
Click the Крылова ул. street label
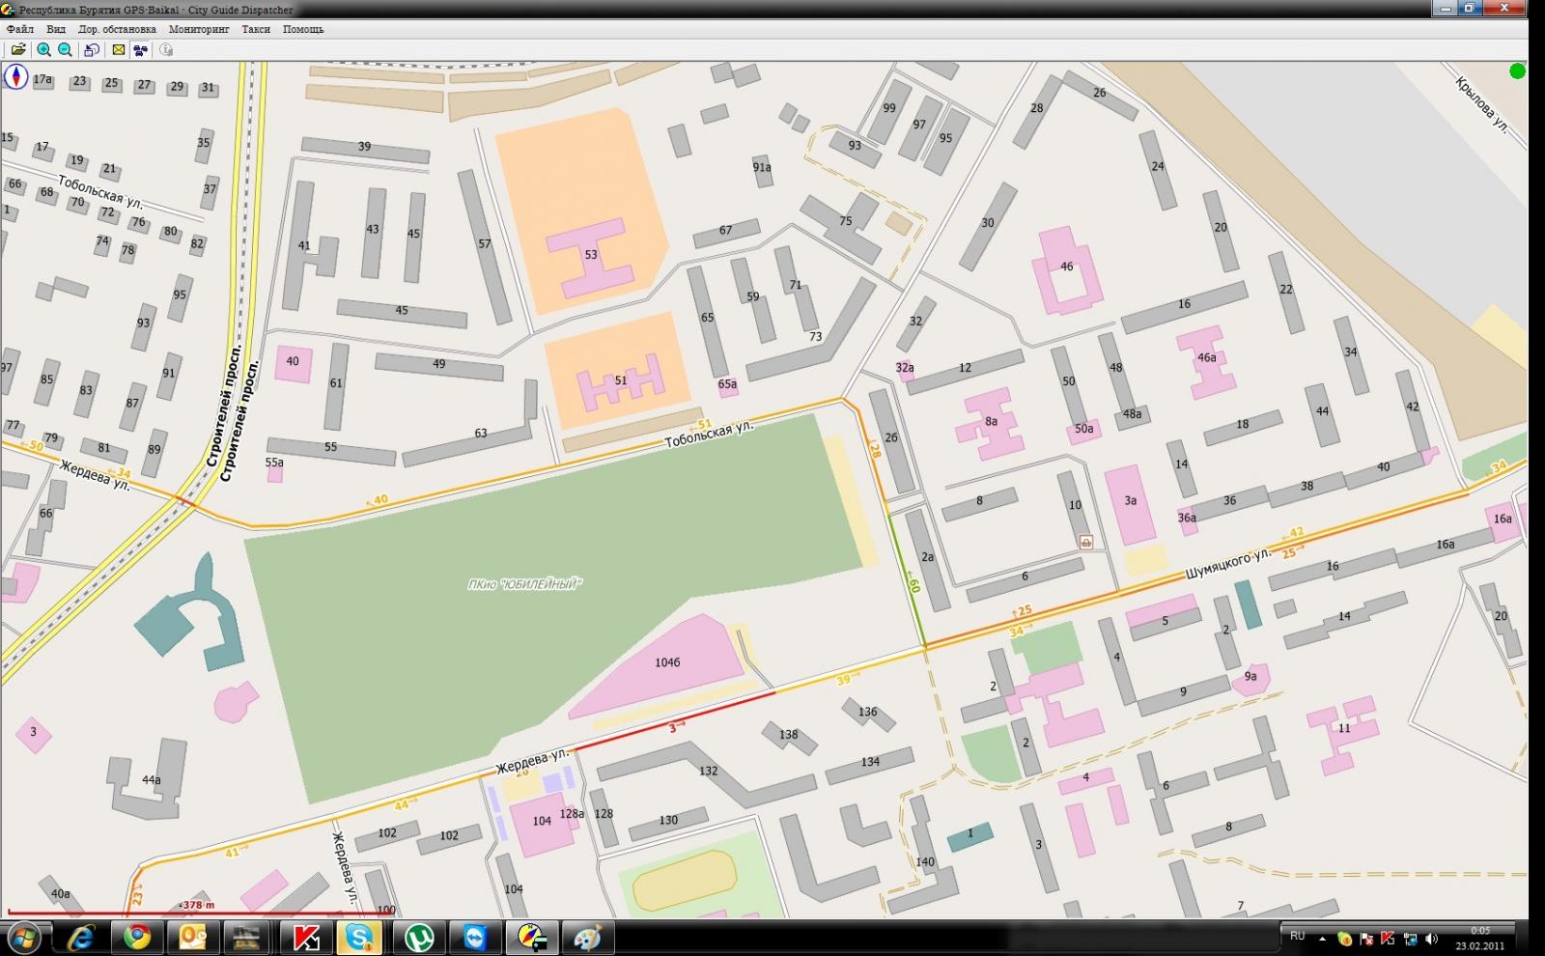[1482, 105]
